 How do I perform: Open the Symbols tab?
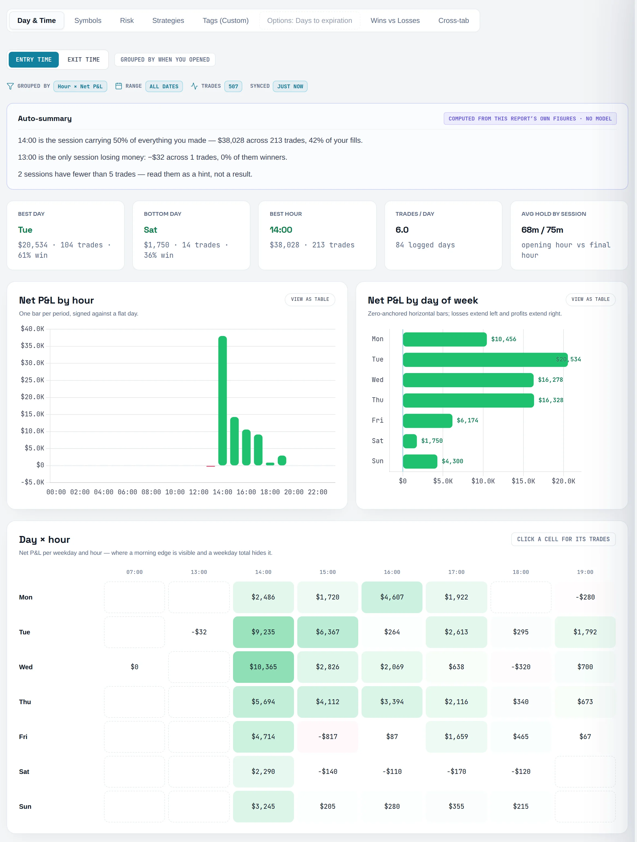tap(88, 20)
